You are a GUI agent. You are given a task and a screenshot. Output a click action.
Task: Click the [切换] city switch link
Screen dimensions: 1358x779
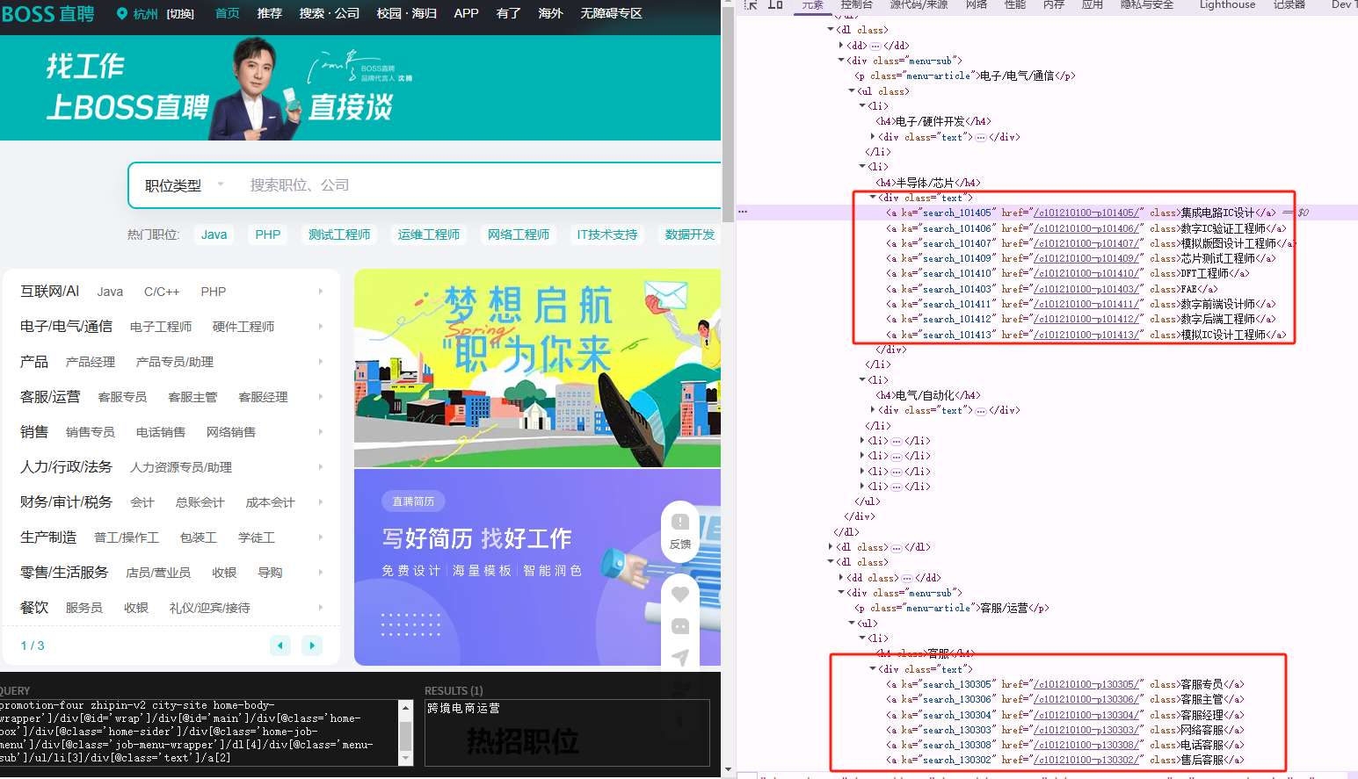(180, 14)
